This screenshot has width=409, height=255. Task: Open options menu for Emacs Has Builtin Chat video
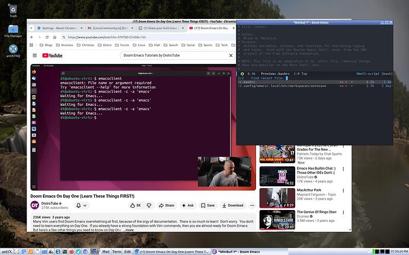pos(343,169)
